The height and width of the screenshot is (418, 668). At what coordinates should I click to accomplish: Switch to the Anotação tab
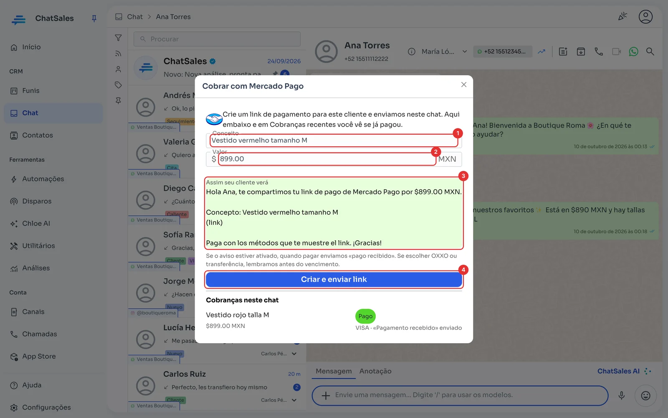[x=375, y=371]
